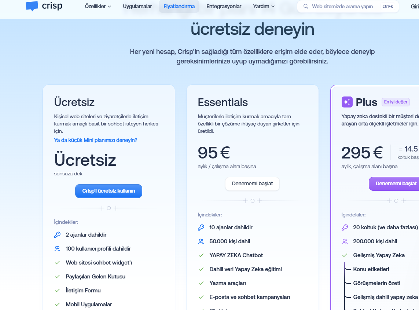This screenshot has height=310, width=419.
Task: Expand the Özellikler dropdown menu
Action: click(98, 6)
